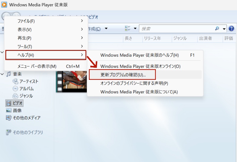
Task: Open the 作成(C) dropdown arrow
Action: 106,28
